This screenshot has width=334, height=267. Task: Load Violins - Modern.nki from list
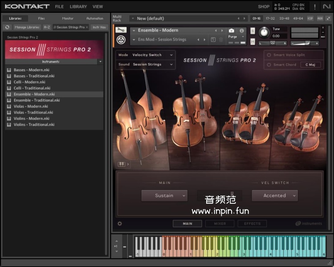31,118
